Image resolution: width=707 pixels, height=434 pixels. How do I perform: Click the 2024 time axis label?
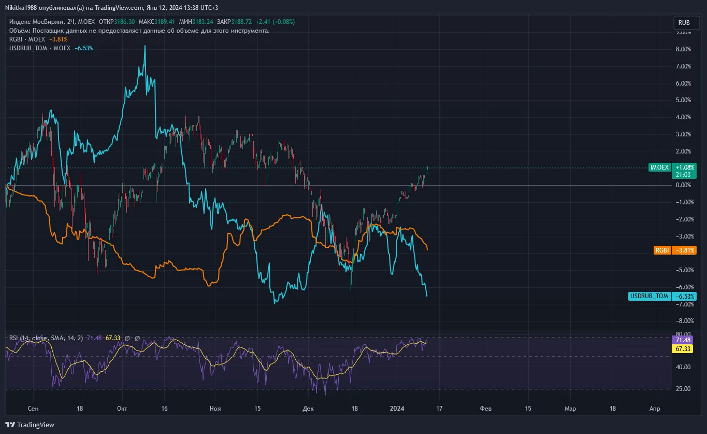(x=397, y=409)
